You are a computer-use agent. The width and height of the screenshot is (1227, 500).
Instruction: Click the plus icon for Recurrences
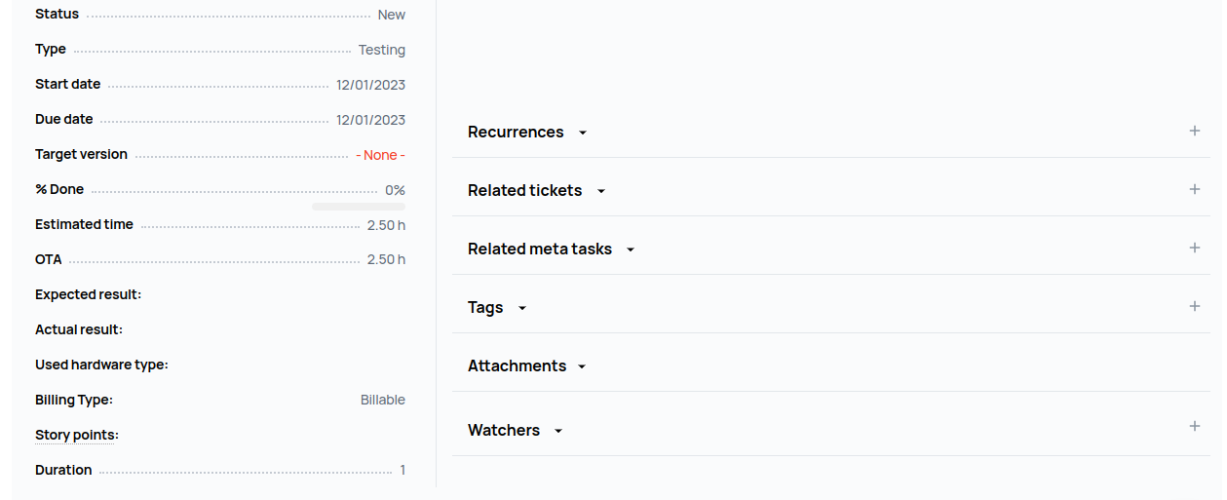click(x=1194, y=131)
